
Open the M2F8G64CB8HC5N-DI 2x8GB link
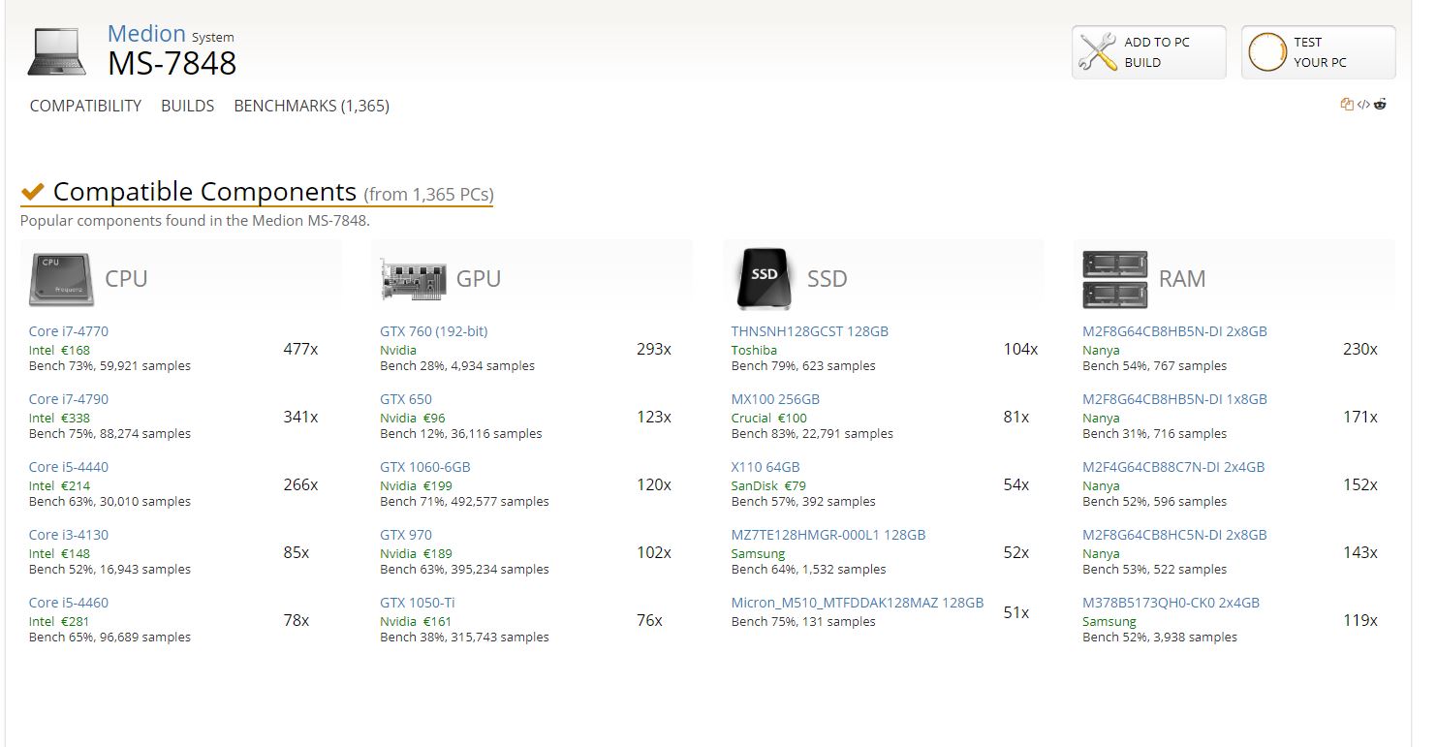[1174, 535]
